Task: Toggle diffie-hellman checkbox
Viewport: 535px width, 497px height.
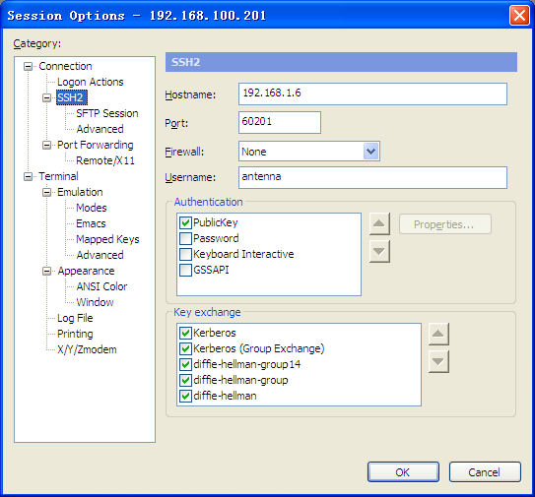Action: (185, 396)
